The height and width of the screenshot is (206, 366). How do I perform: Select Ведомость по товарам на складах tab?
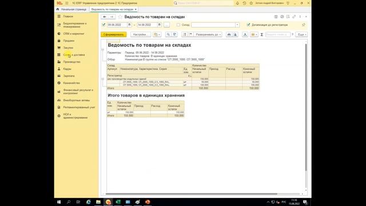[112, 9]
